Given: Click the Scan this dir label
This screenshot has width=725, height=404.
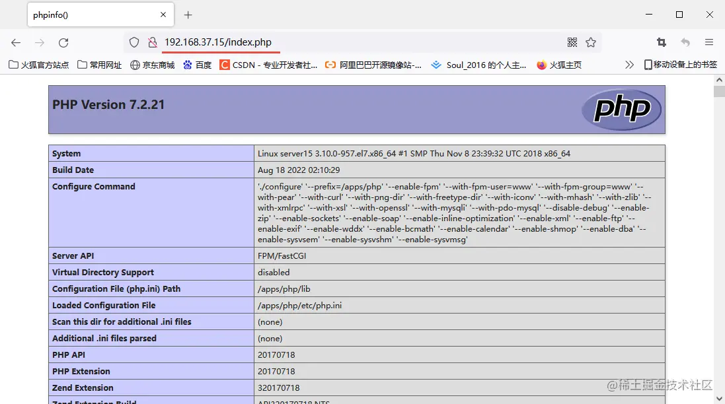Looking at the screenshot, I should pos(122,322).
